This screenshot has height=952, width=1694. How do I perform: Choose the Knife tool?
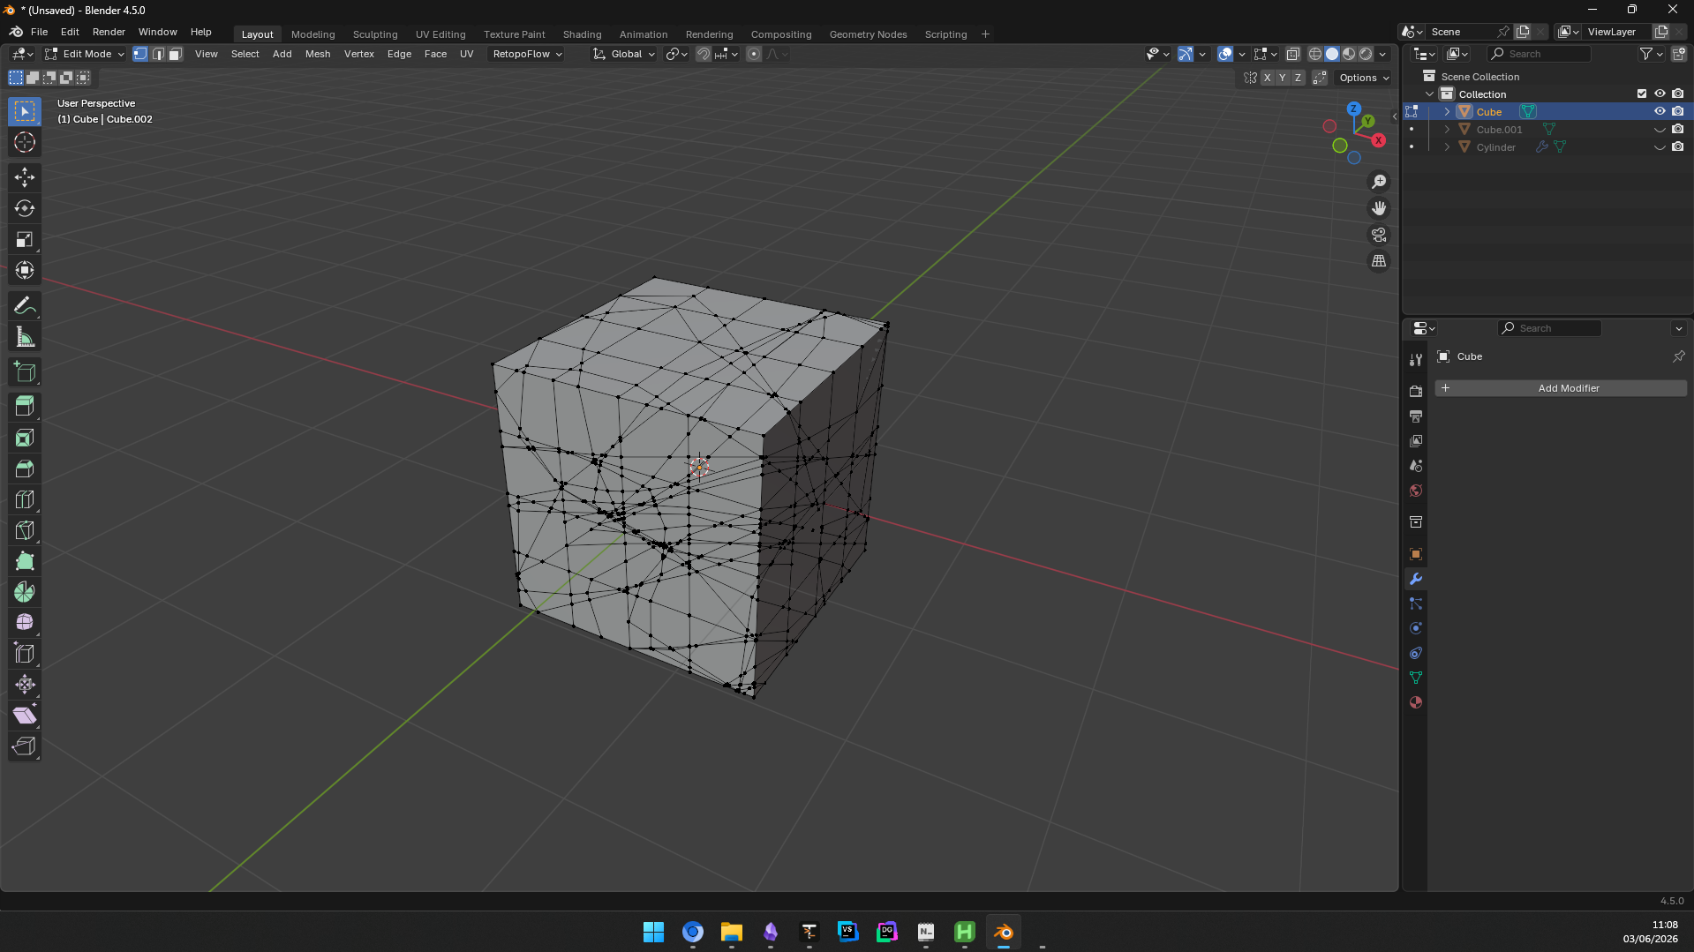click(x=25, y=530)
